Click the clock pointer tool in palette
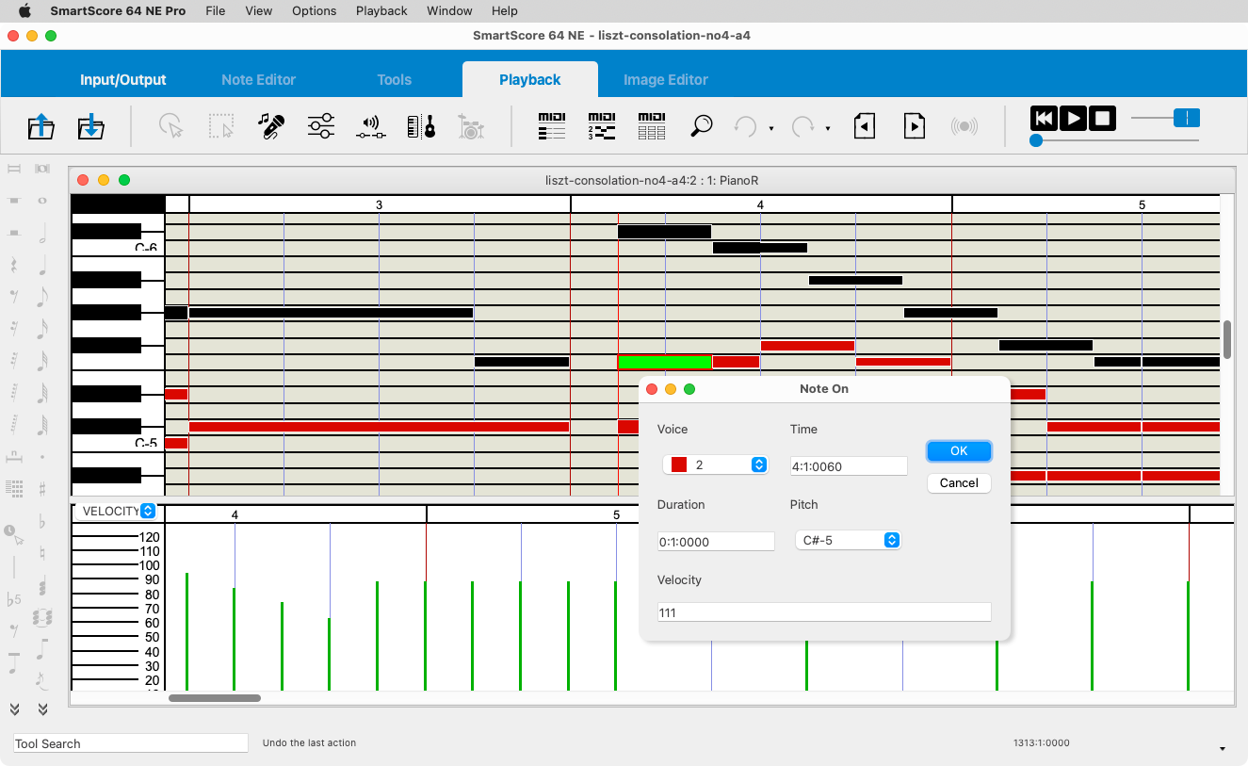Screen dimensions: 1248x766 coord(13,534)
